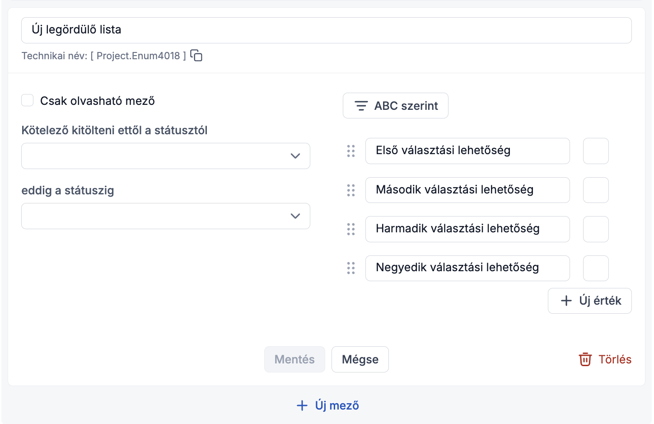The height and width of the screenshot is (424, 654).
Task: Click the Mégse button
Action: (x=360, y=359)
